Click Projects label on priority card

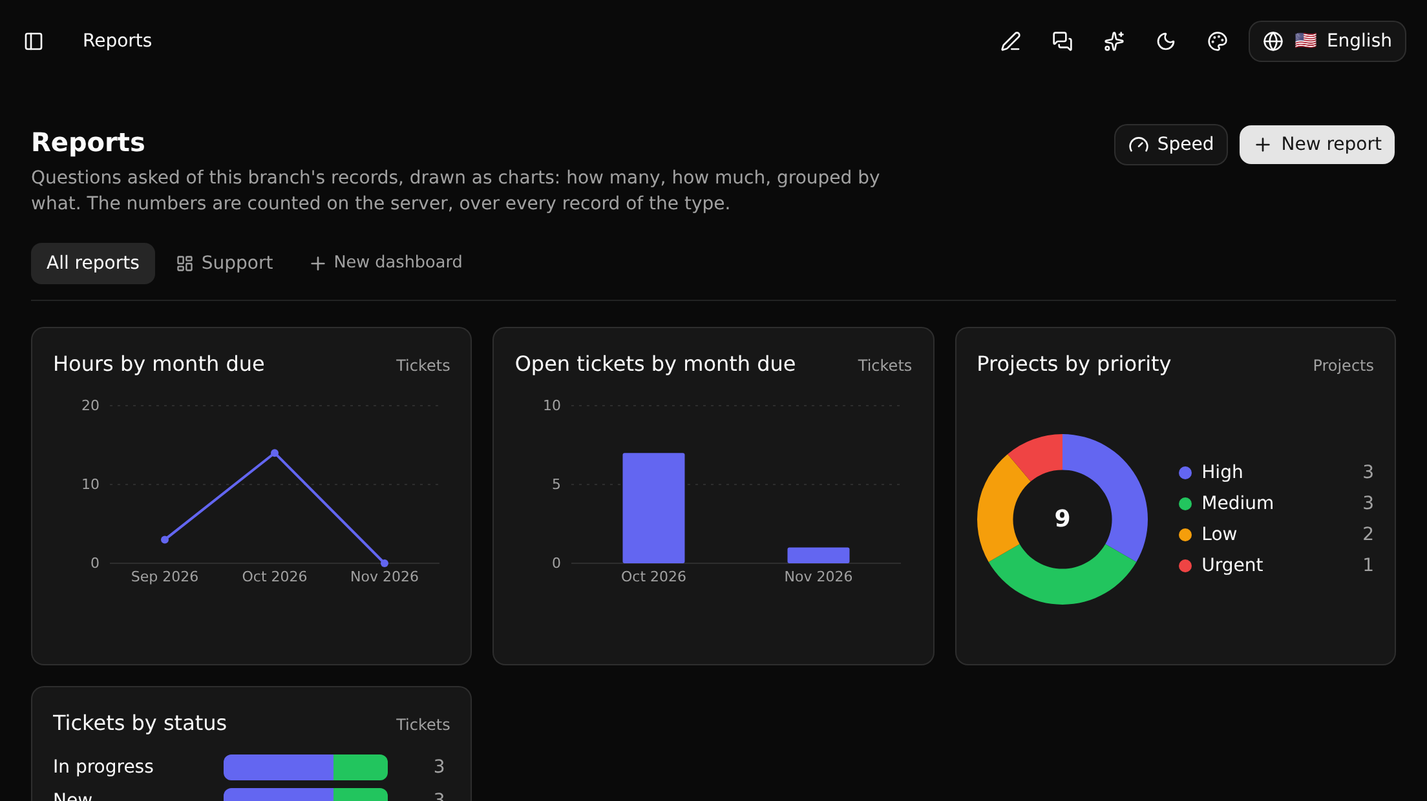click(1343, 366)
